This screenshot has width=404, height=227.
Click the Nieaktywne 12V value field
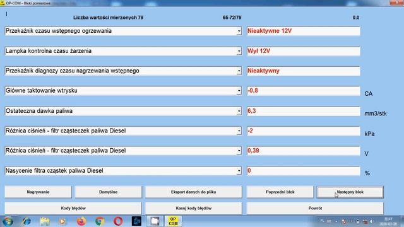click(303, 31)
